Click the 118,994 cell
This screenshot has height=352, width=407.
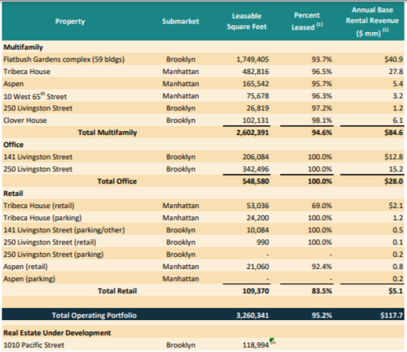(x=255, y=345)
